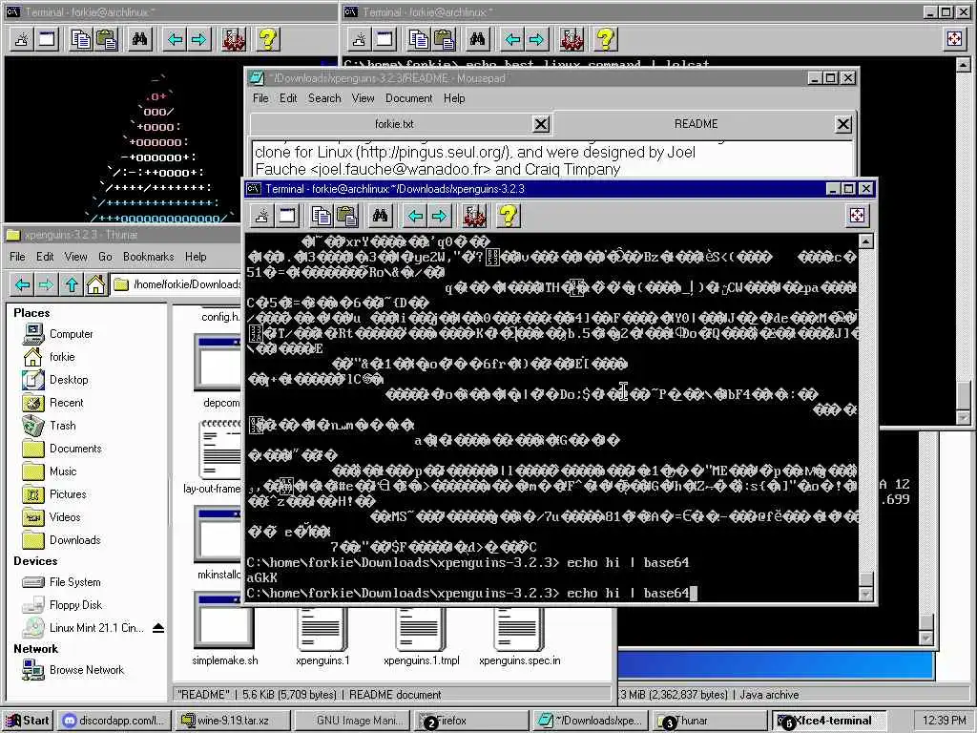The image size is (977, 733).
Task: Click the Paste icon in the top-right terminal
Action: (x=445, y=39)
